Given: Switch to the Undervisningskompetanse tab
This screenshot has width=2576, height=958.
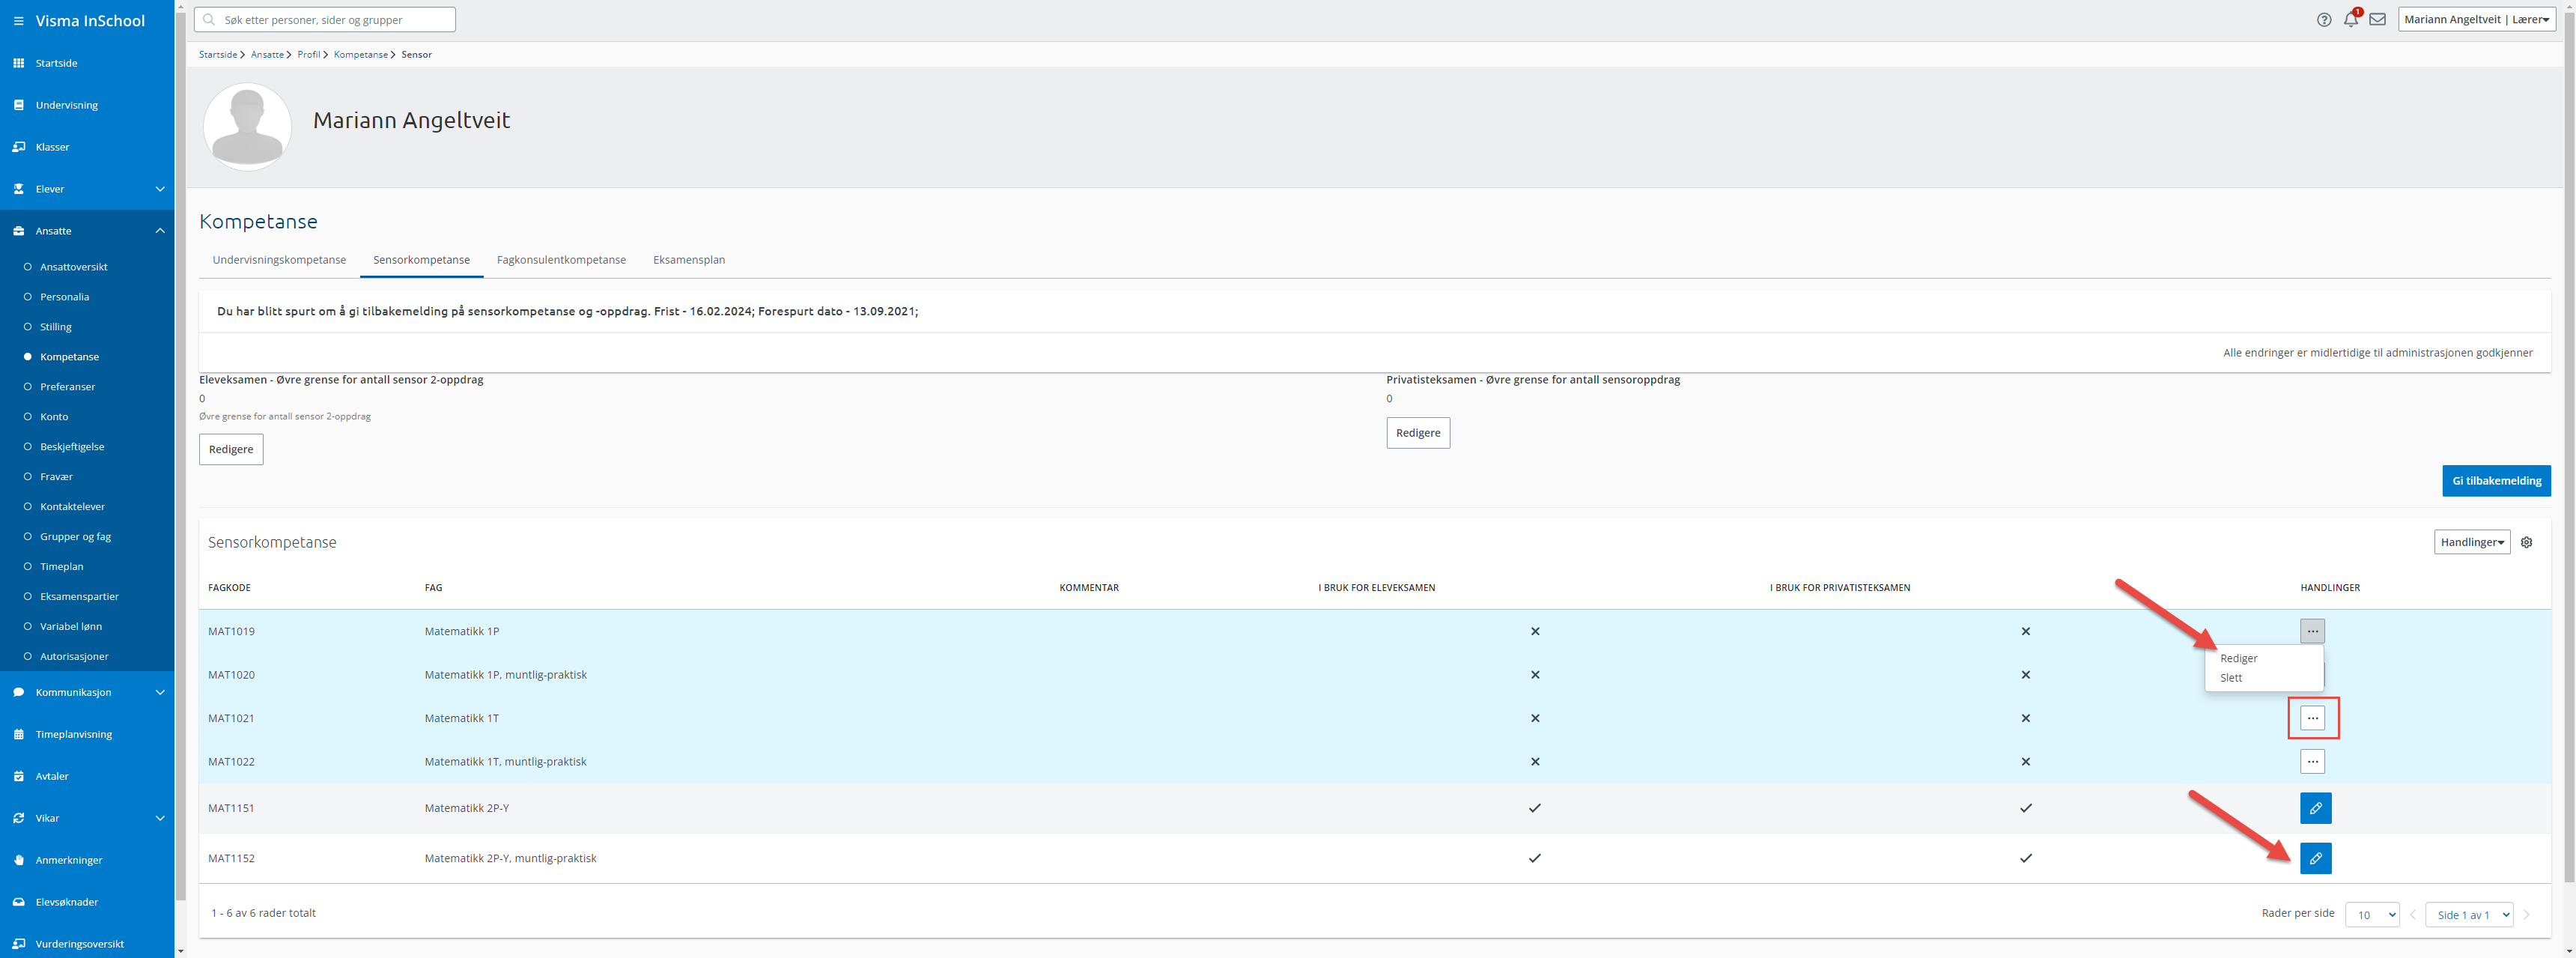Looking at the screenshot, I should click(x=279, y=260).
